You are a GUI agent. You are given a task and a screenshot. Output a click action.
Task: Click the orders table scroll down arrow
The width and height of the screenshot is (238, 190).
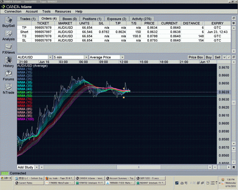[x=234, y=51]
